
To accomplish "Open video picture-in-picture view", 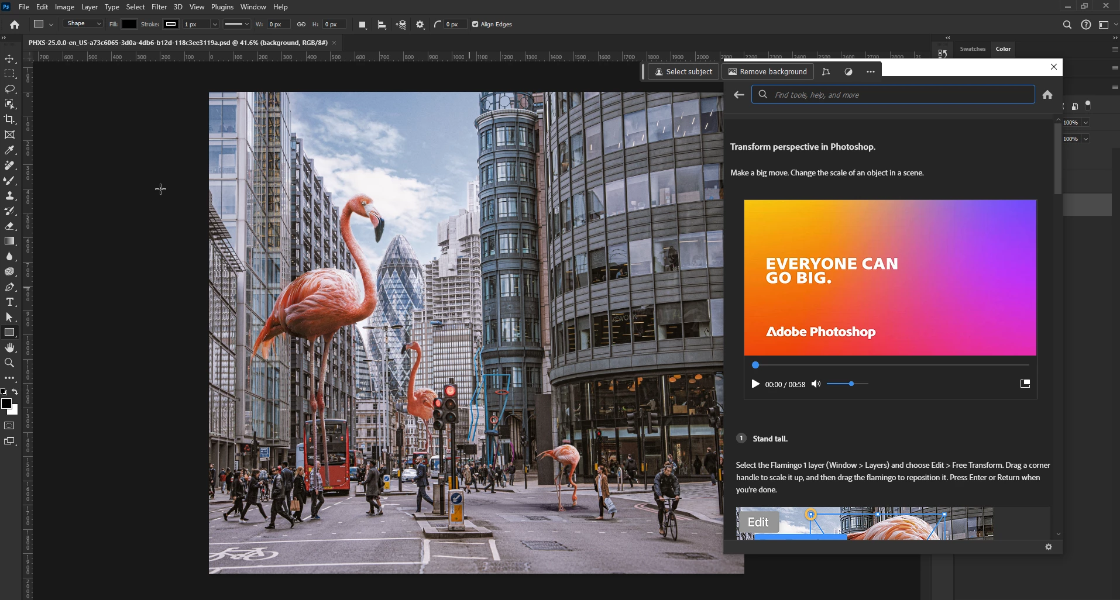I will pos(1025,384).
